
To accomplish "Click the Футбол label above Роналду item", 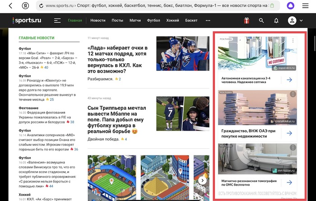I will (25, 76).
